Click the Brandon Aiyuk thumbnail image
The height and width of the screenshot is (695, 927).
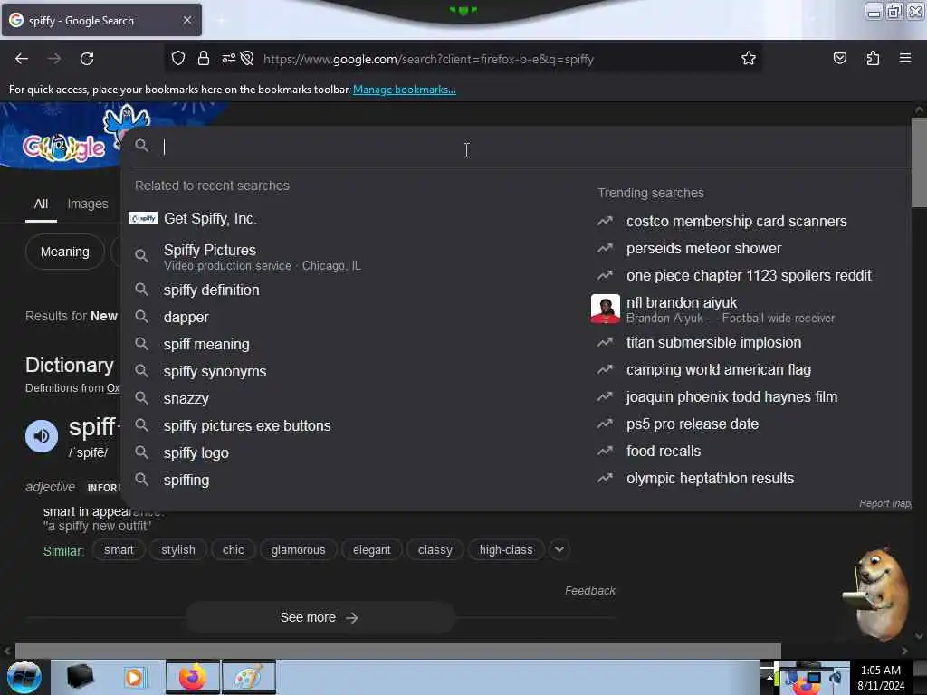coord(606,309)
